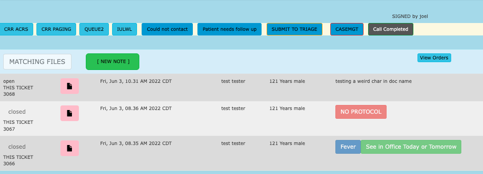Click '121 Years male' in ticket 3066 row
Viewport: 483px width, 174px height.
tap(287, 143)
